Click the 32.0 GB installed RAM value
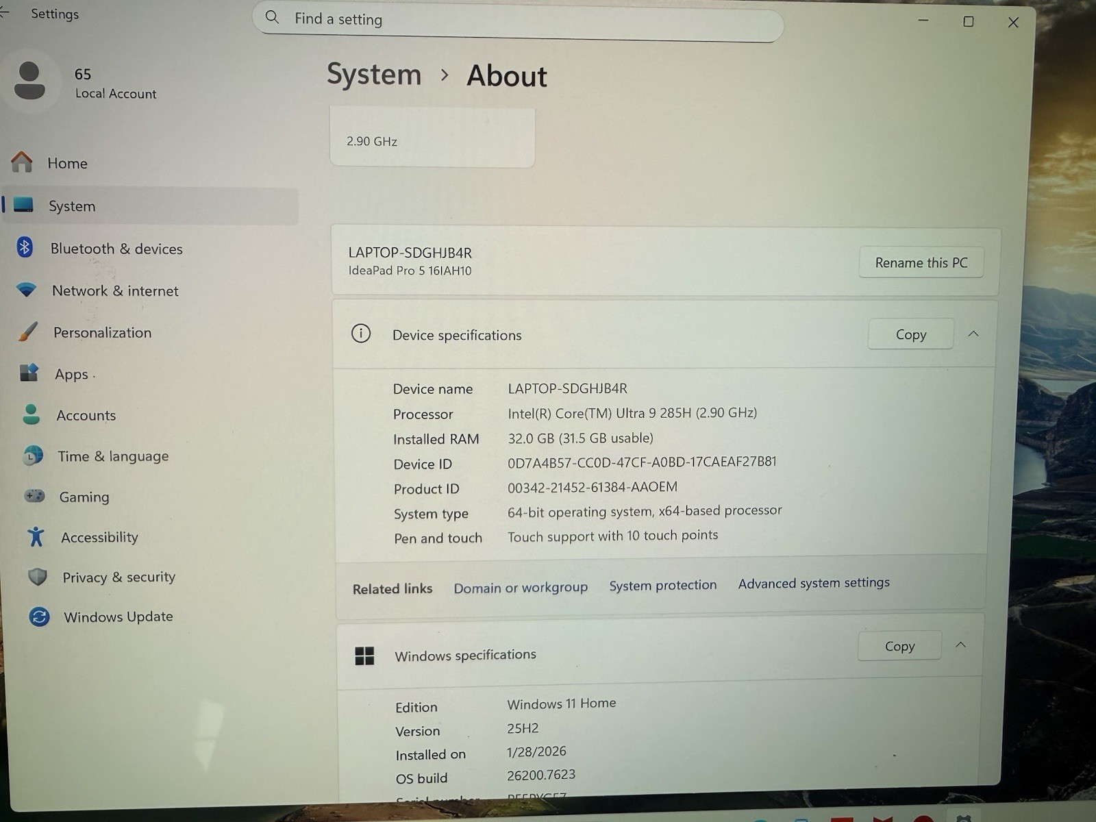The width and height of the screenshot is (1096, 822). pyautogui.click(x=580, y=438)
